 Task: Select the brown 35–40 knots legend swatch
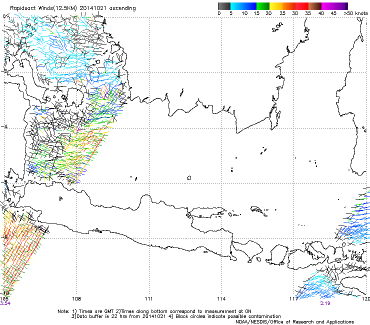[315, 6]
